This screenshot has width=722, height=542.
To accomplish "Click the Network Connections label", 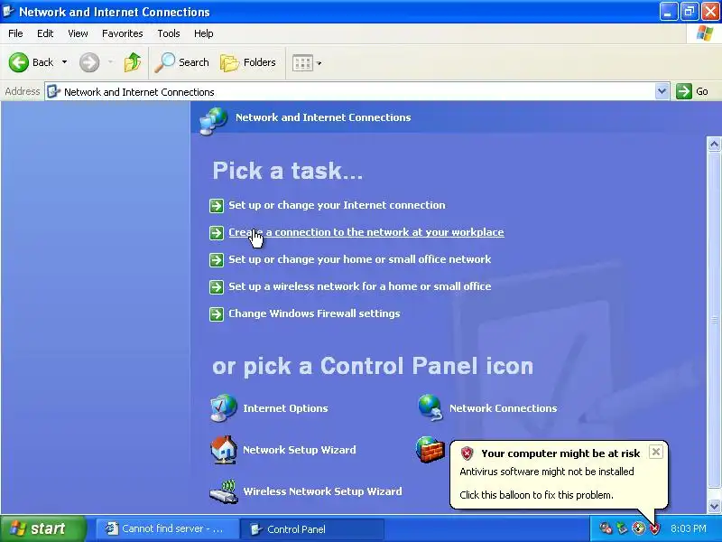I will 503,408.
